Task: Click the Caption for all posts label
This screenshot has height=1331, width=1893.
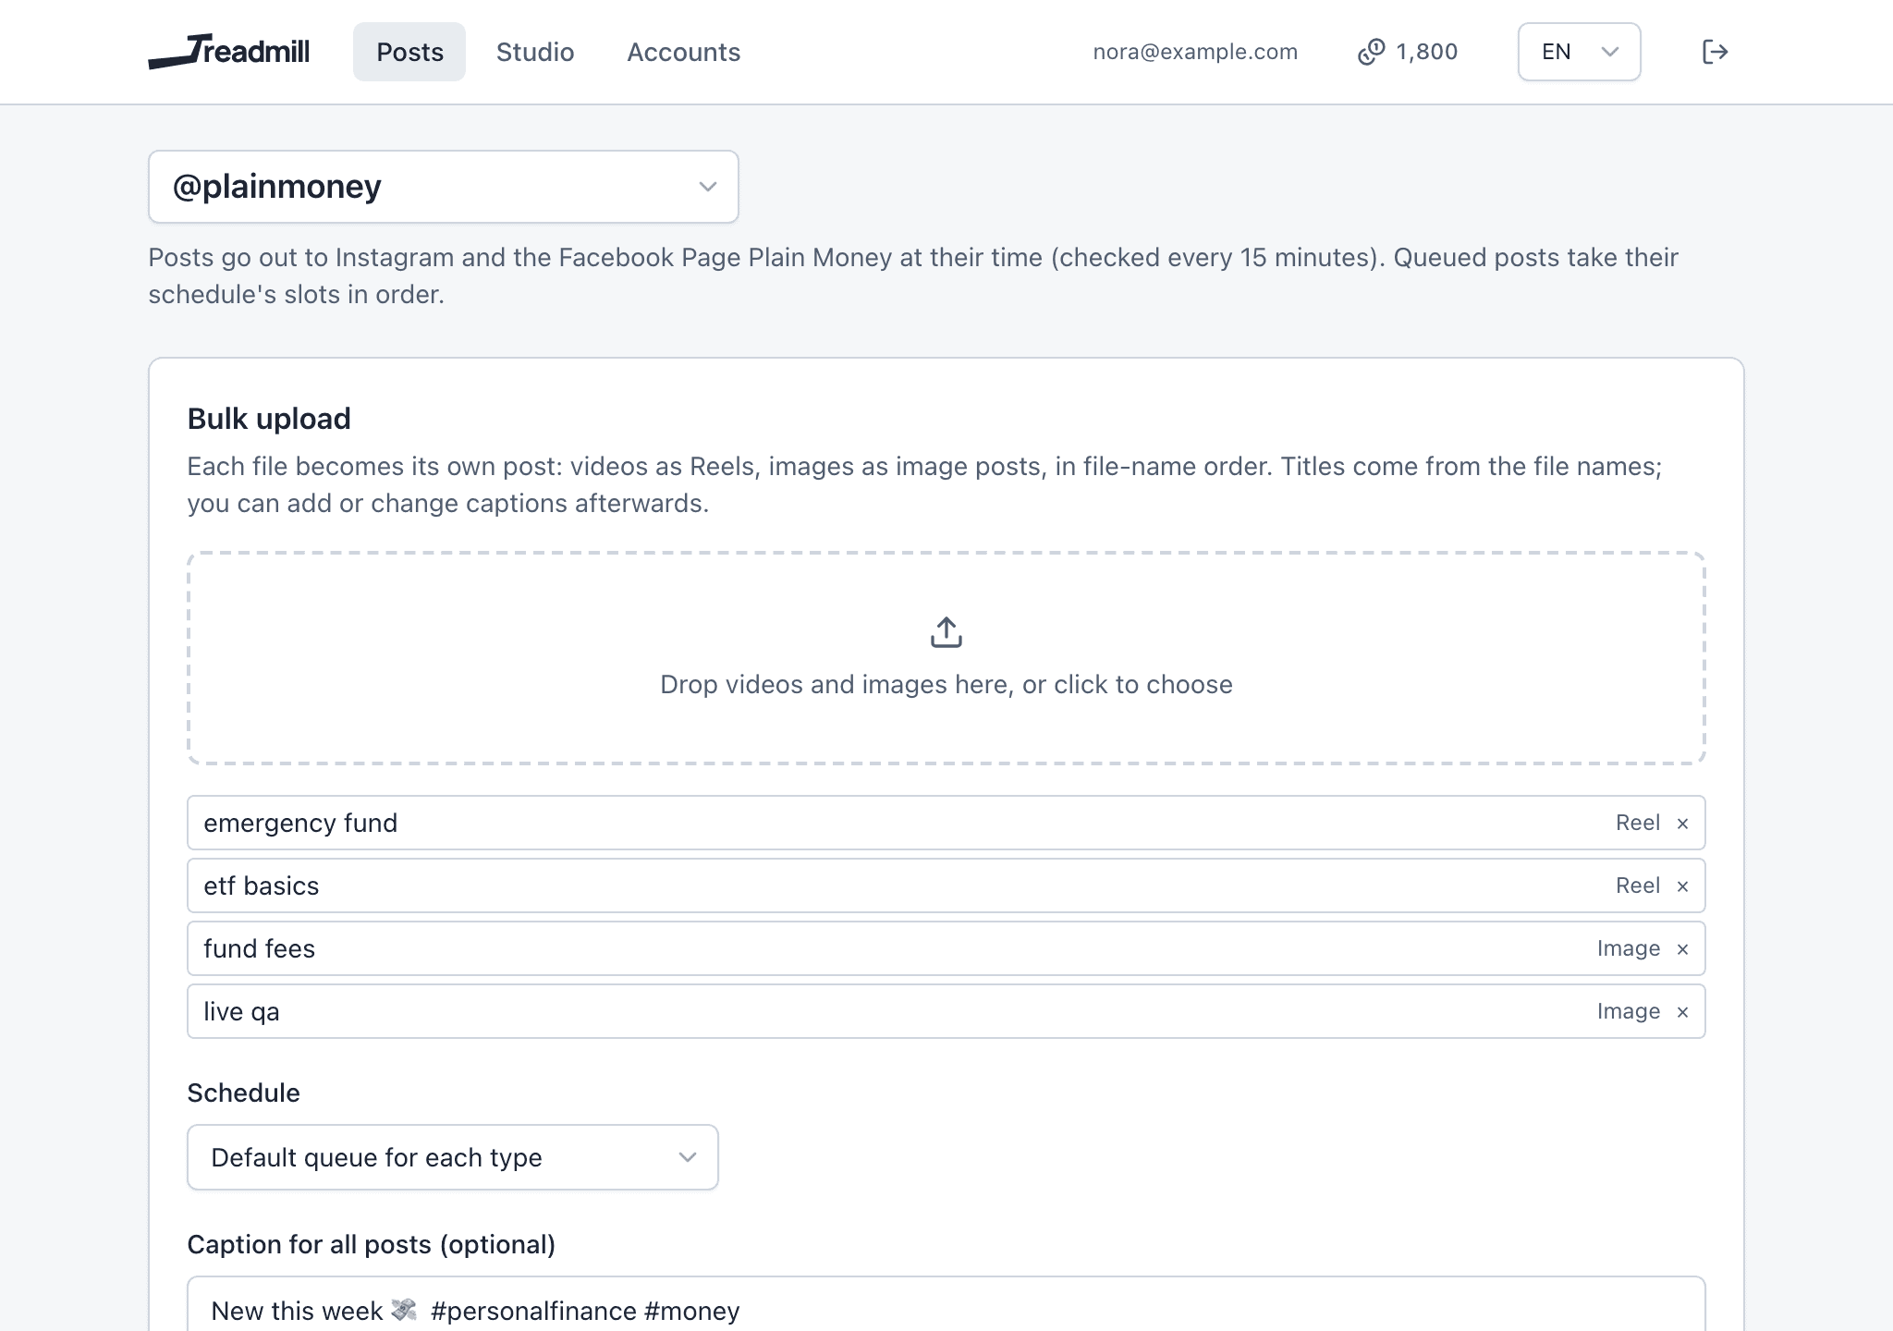Action: tap(372, 1245)
